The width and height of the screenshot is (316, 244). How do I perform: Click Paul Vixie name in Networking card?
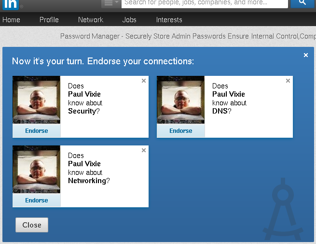click(x=84, y=164)
